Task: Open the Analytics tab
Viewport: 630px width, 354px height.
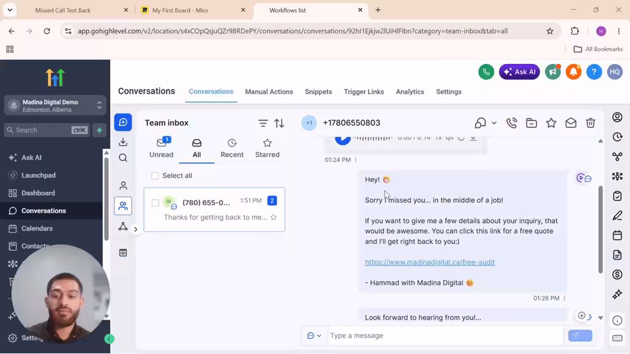Action: click(410, 92)
